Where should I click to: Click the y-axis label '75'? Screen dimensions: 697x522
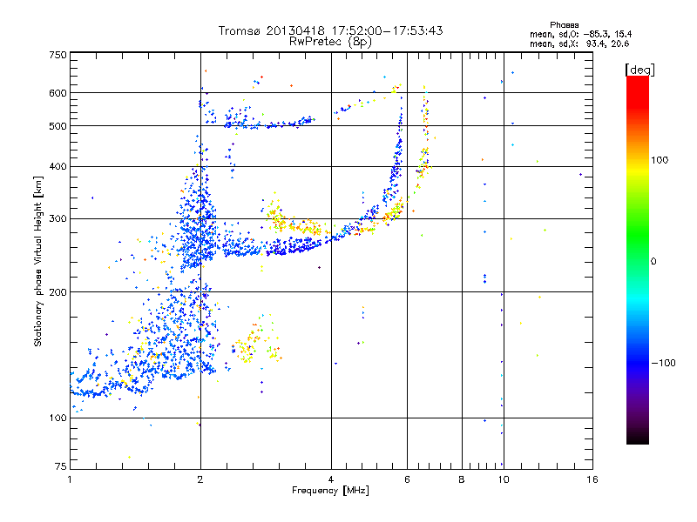[60, 466]
